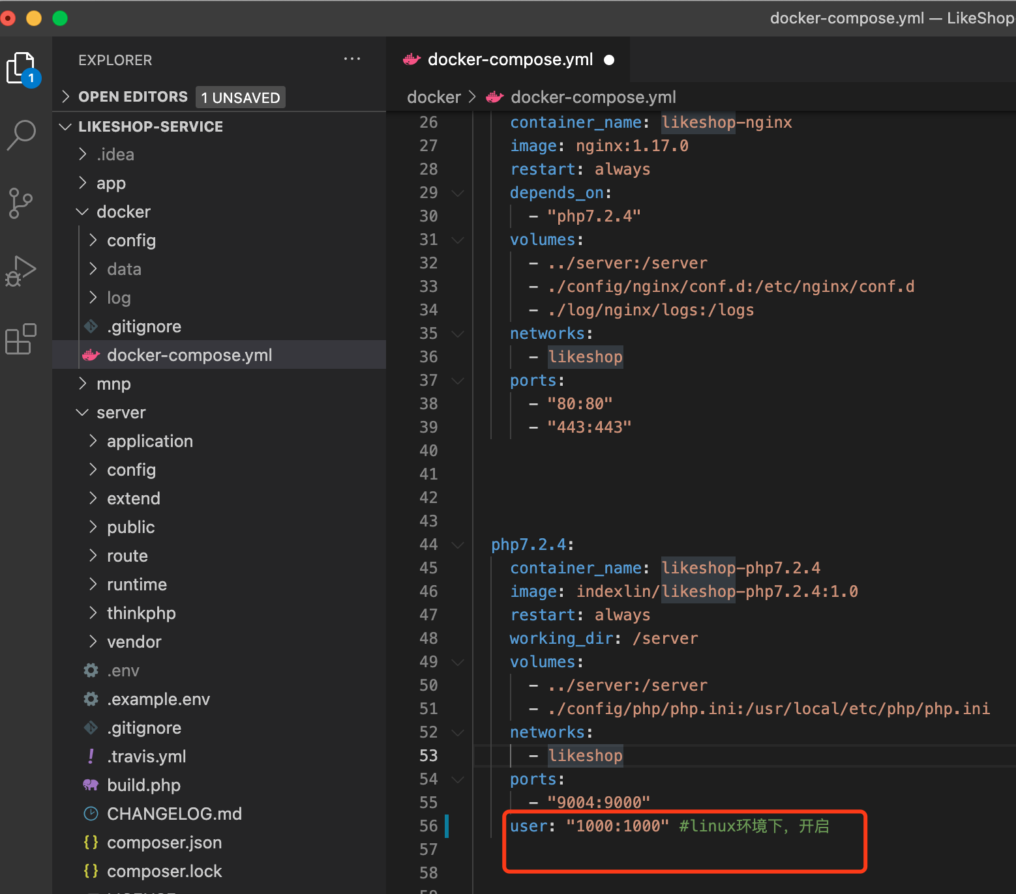Click line number 56 in the gutter
This screenshot has height=894, width=1016.
pyautogui.click(x=428, y=826)
